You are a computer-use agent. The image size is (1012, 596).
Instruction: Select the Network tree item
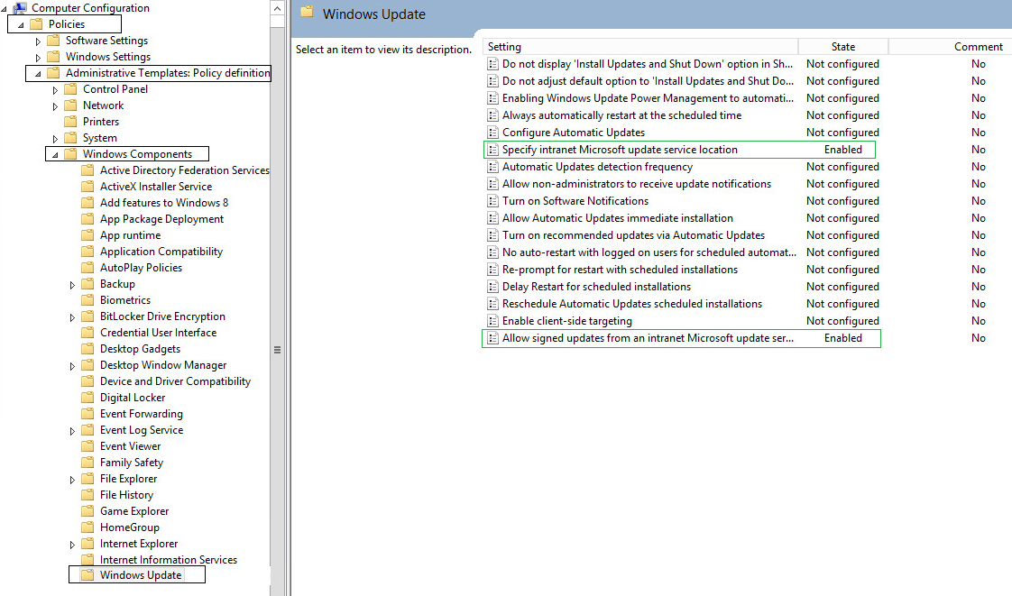pyautogui.click(x=103, y=105)
